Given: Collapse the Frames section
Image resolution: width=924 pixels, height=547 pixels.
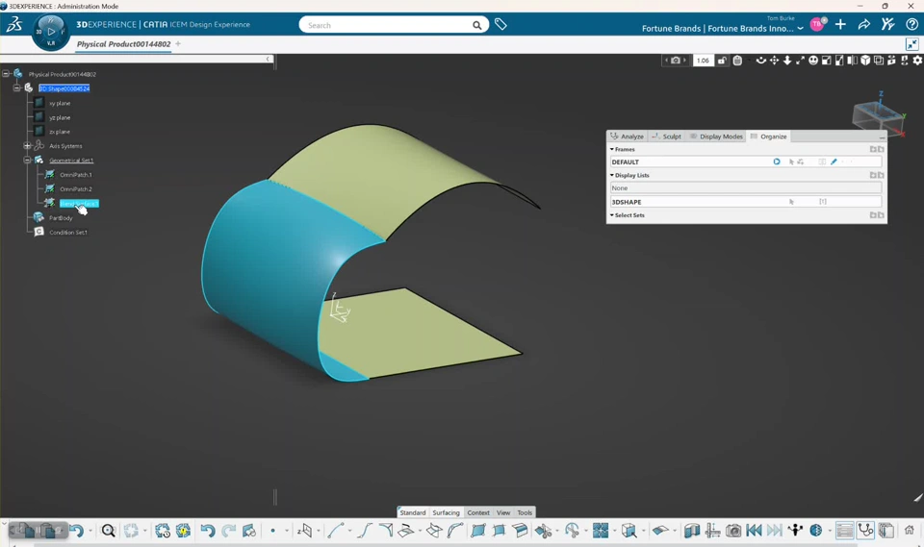Looking at the screenshot, I should pos(612,150).
